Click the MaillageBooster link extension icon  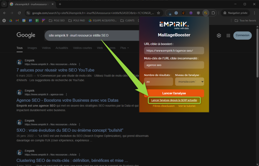click(206, 13)
